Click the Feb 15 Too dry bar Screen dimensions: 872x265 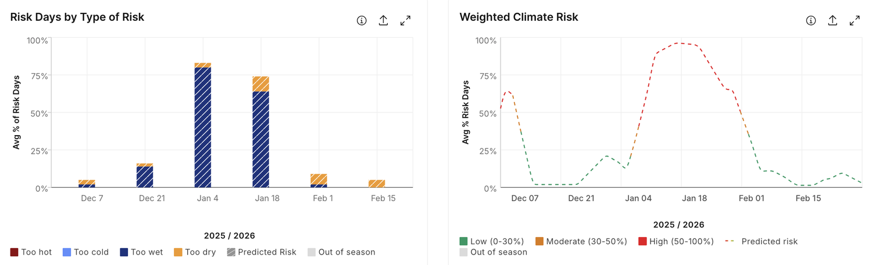point(377,184)
